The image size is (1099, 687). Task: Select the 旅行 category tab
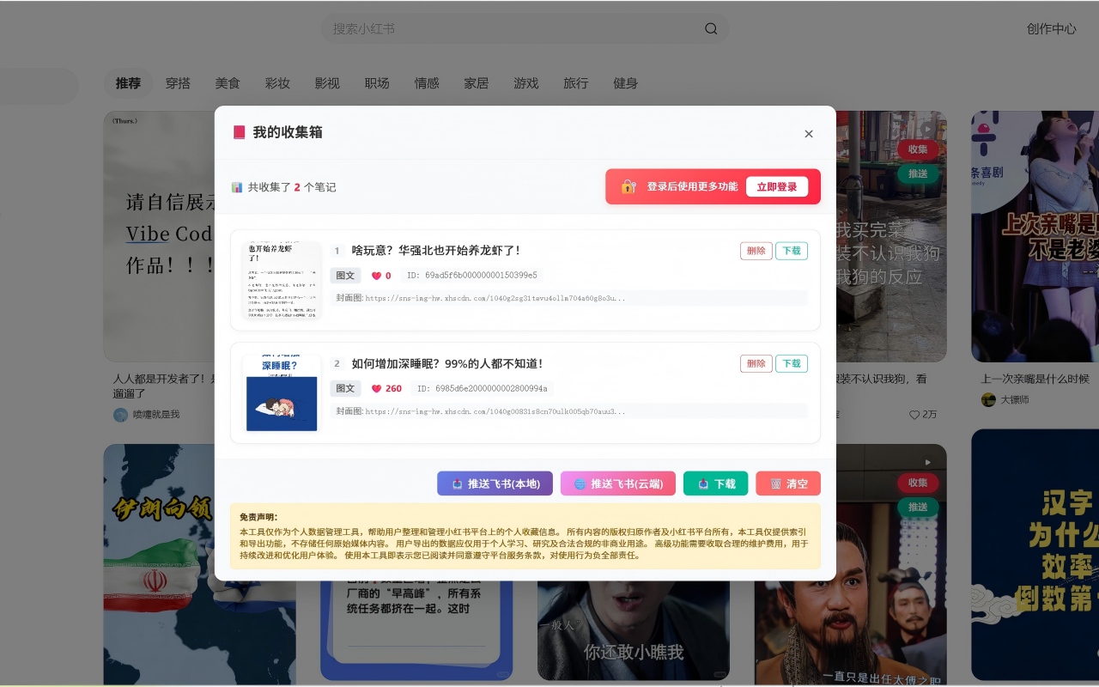click(576, 83)
